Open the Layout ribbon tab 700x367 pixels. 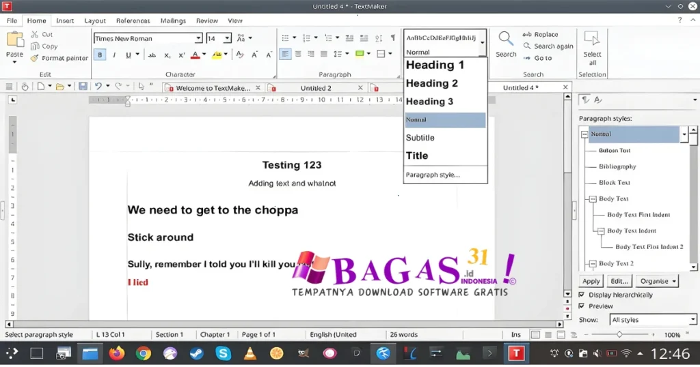pyautogui.click(x=95, y=20)
